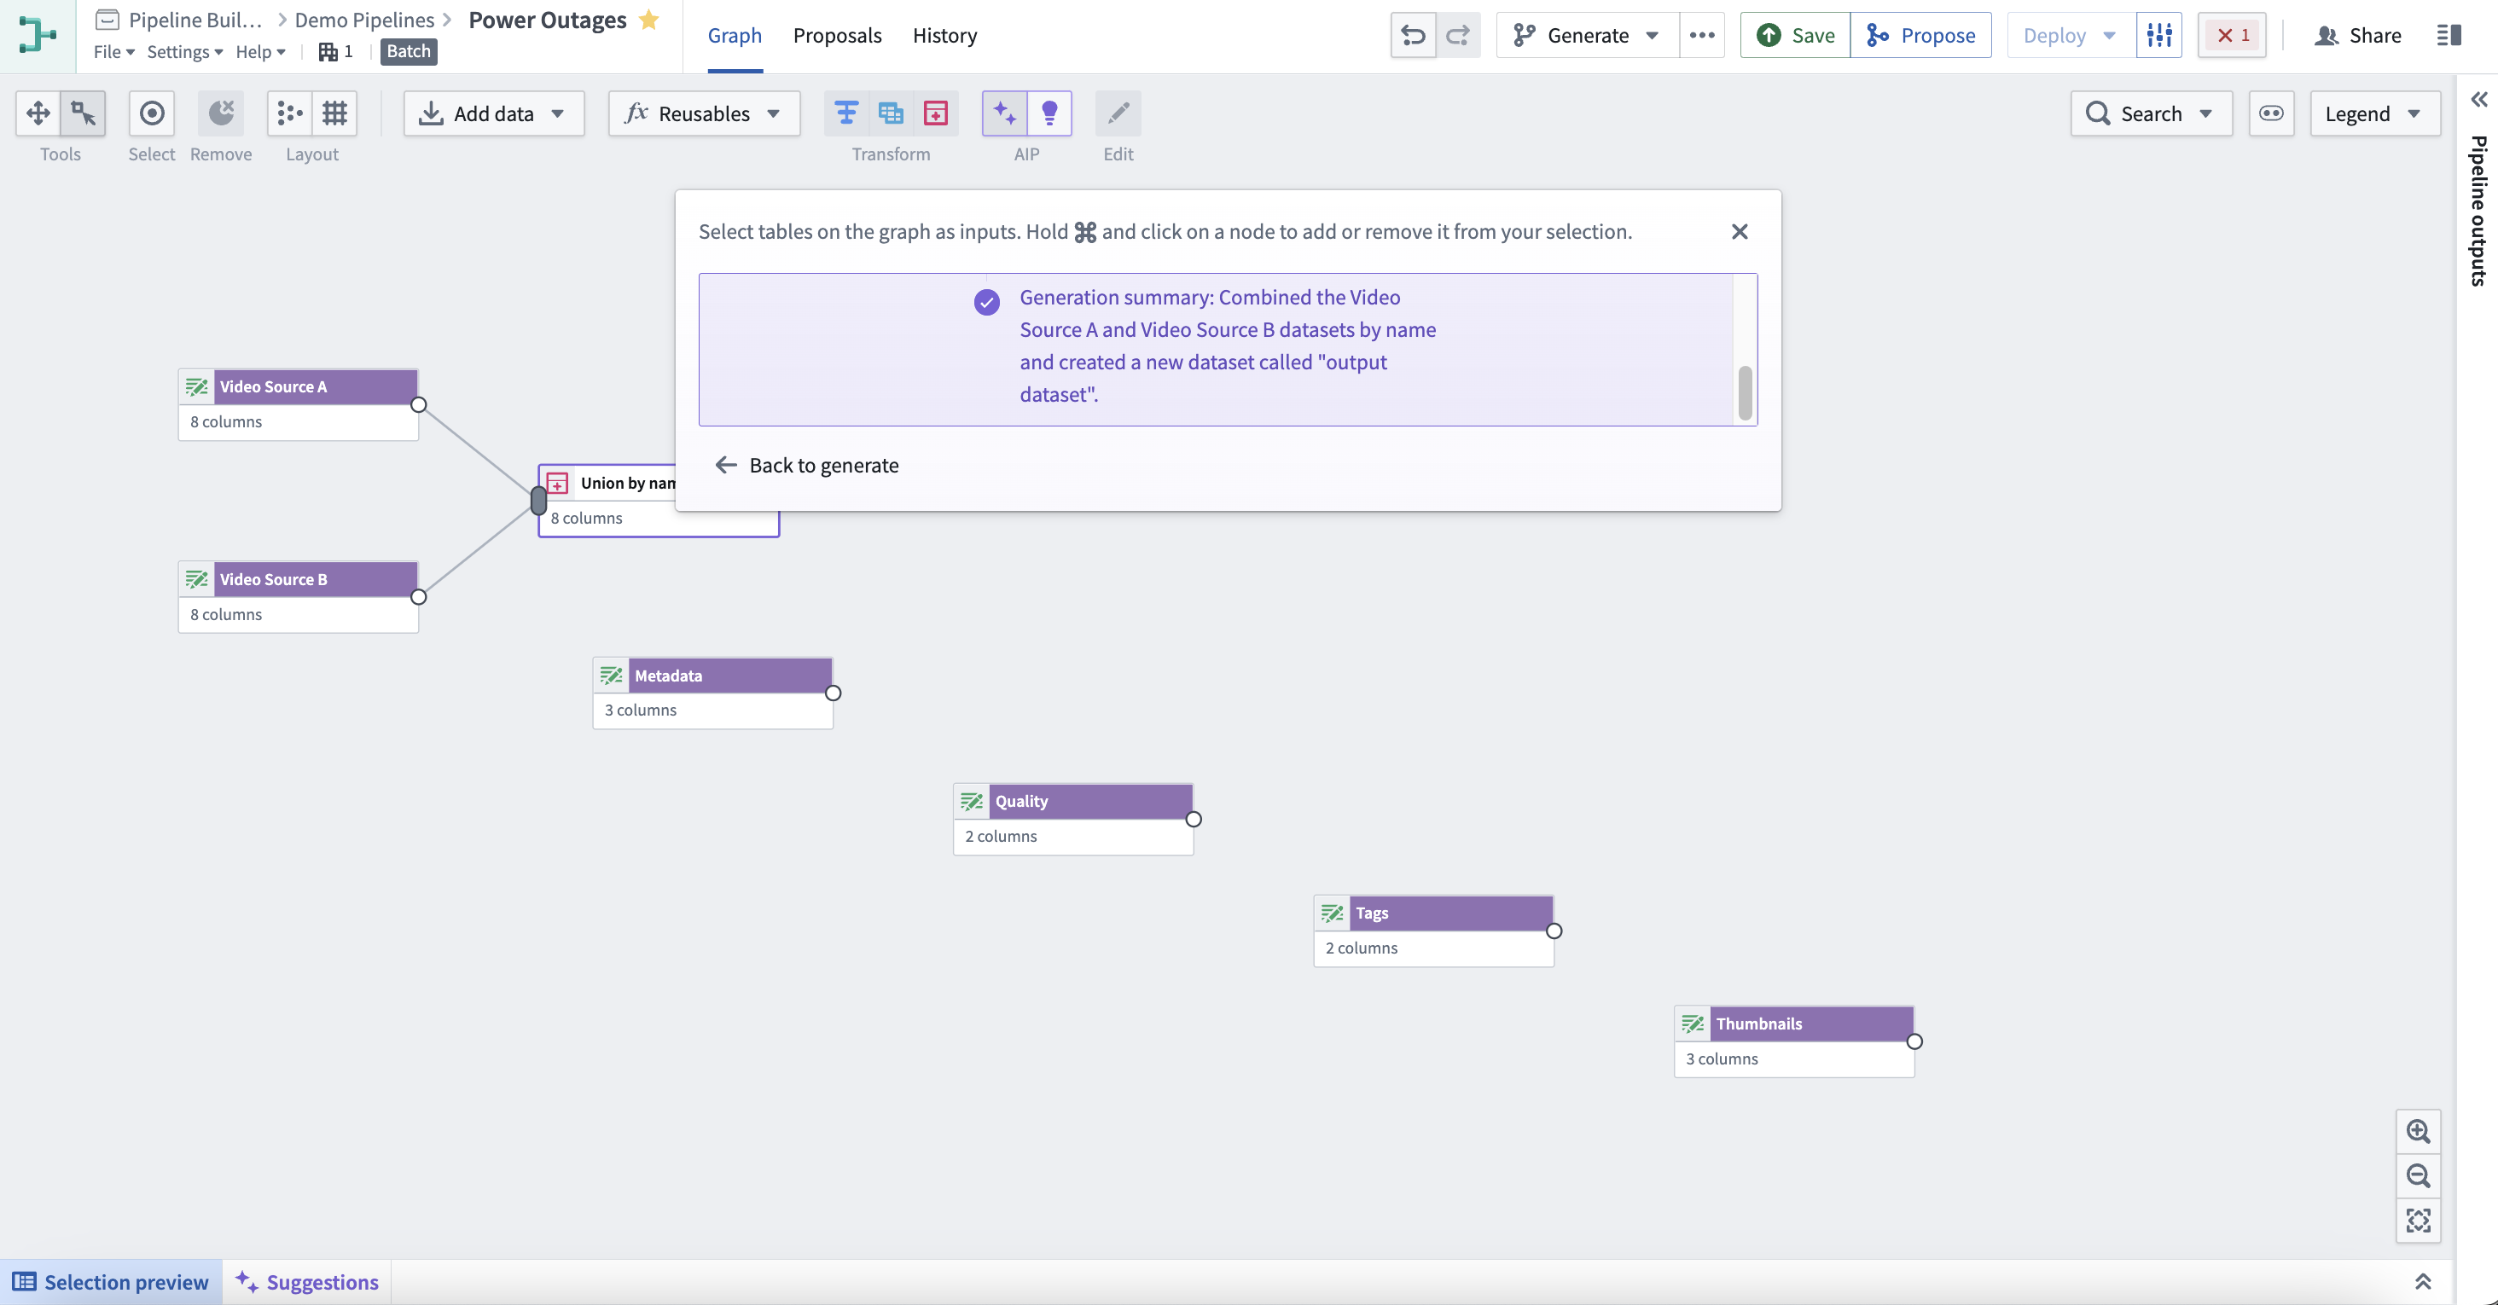Expand the bottom preview panel

pyautogui.click(x=2422, y=1282)
